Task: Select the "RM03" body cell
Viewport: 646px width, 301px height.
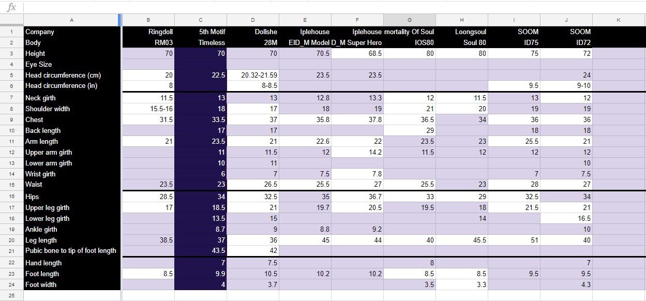Action: [x=148, y=42]
